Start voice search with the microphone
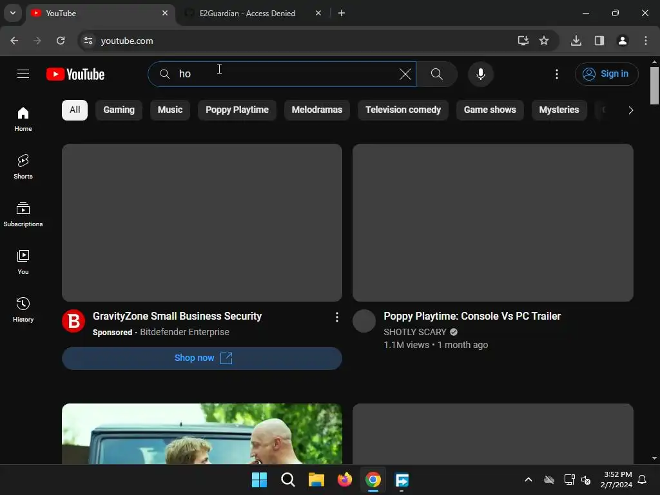 click(480, 74)
